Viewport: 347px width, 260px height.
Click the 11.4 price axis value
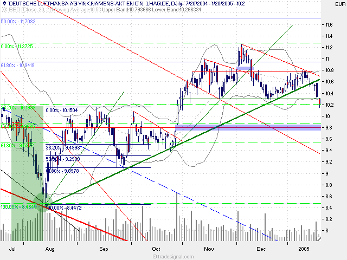pyautogui.click(x=329, y=36)
